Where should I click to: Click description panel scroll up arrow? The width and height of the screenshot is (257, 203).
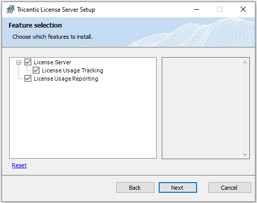click(245, 62)
